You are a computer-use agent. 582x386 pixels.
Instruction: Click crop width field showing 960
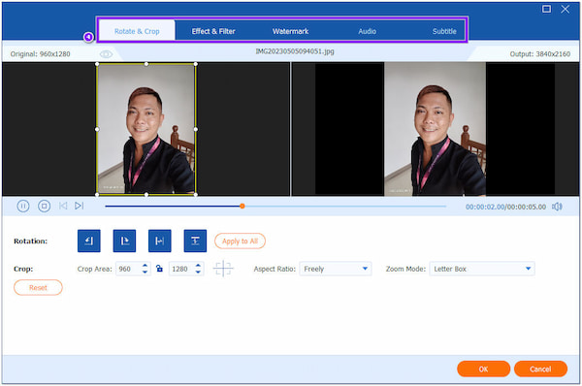coord(128,269)
